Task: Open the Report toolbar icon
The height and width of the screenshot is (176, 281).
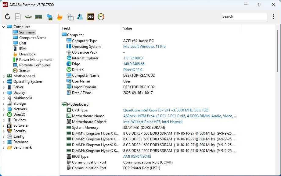Action: point(18,17)
